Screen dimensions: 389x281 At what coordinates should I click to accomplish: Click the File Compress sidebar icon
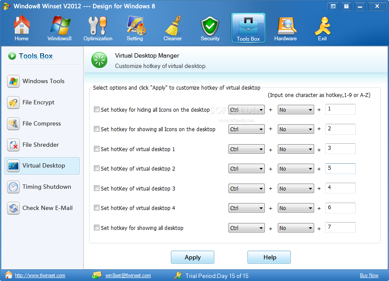[13, 124]
